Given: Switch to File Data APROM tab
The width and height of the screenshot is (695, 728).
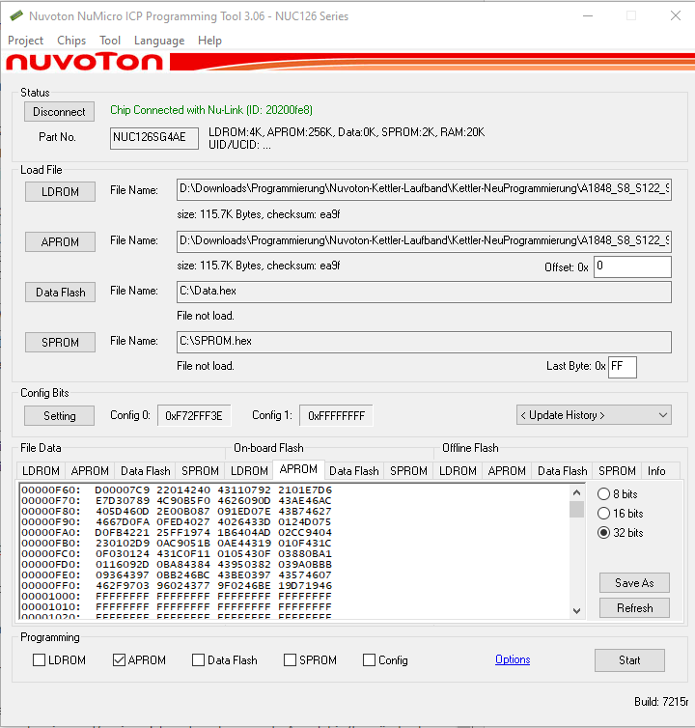Looking at the screenshot, I should 90,471.
